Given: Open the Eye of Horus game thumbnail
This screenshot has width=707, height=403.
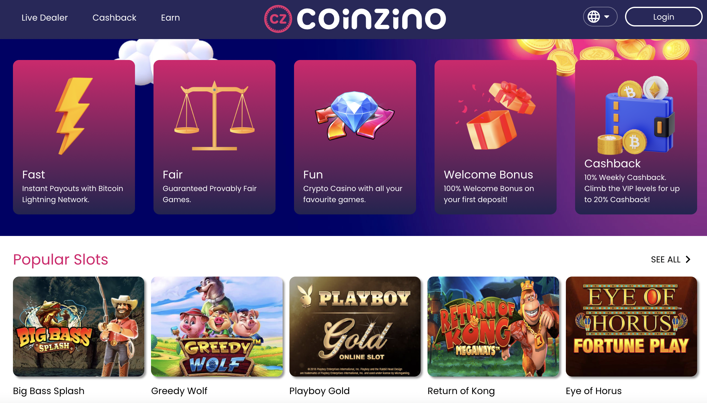Looking at the screenshot, I should click(631, 326).
